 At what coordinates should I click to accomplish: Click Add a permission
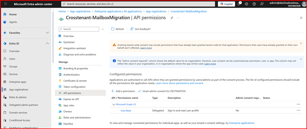click(x=123, y=91)
